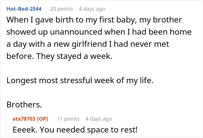Click the "Brothers." line of the comment
This screenshot has height=138, width=203.
coord(24,105)
